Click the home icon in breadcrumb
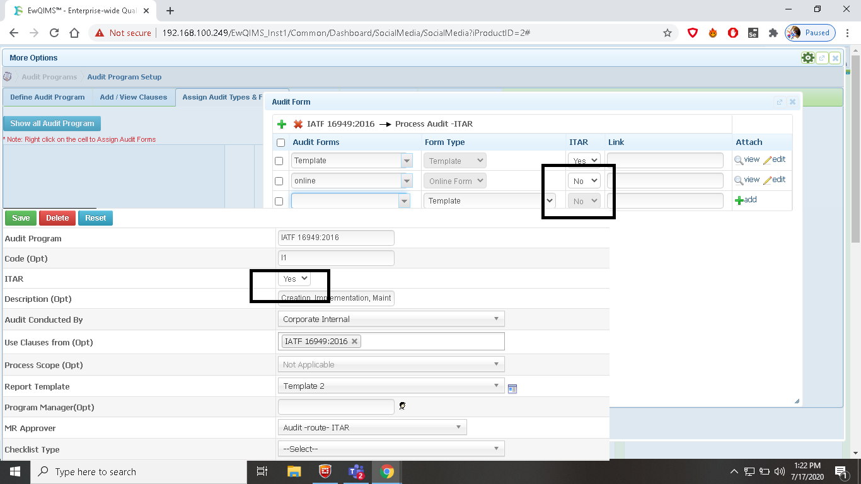This screenshot has height=484, width=861. 8,77
